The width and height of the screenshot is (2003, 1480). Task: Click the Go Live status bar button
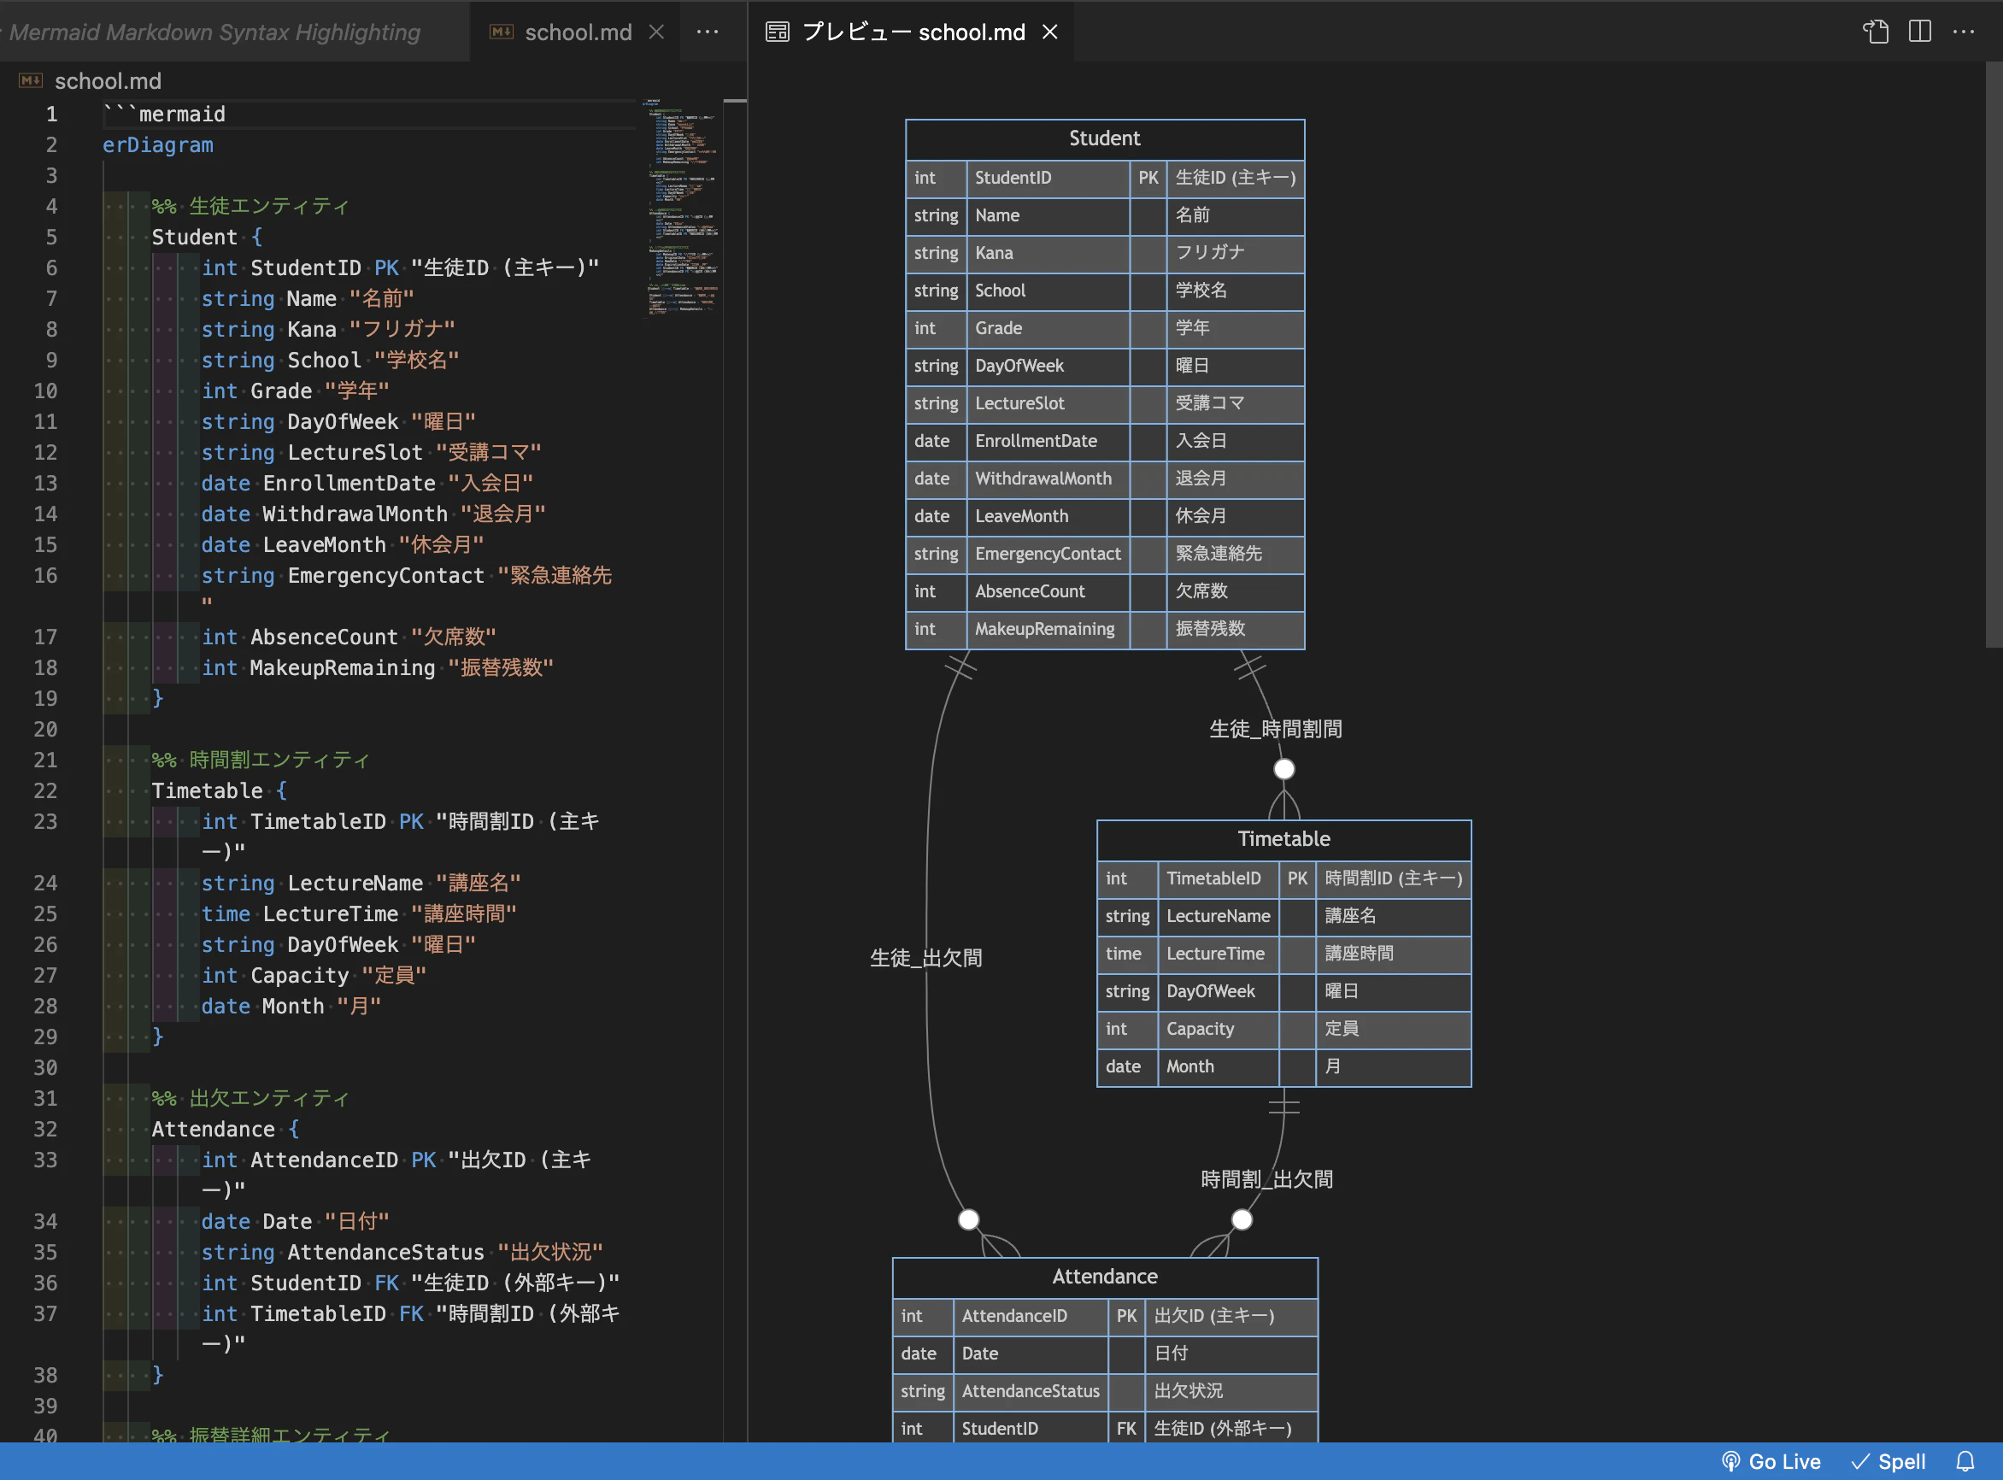tap(1771, 1462)
